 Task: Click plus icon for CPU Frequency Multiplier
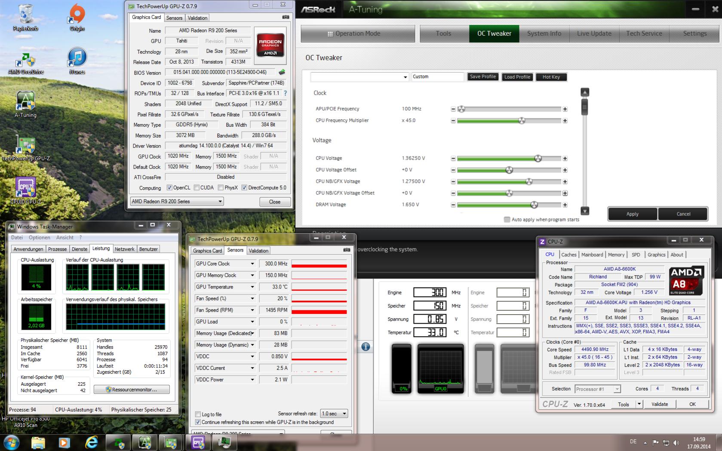click(x=565, y=121)
